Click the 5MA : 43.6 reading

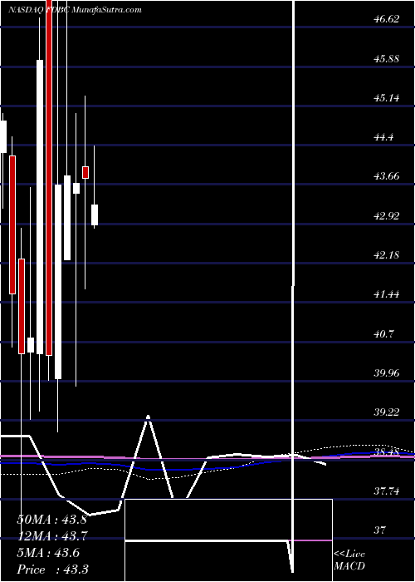coord(48,553)
